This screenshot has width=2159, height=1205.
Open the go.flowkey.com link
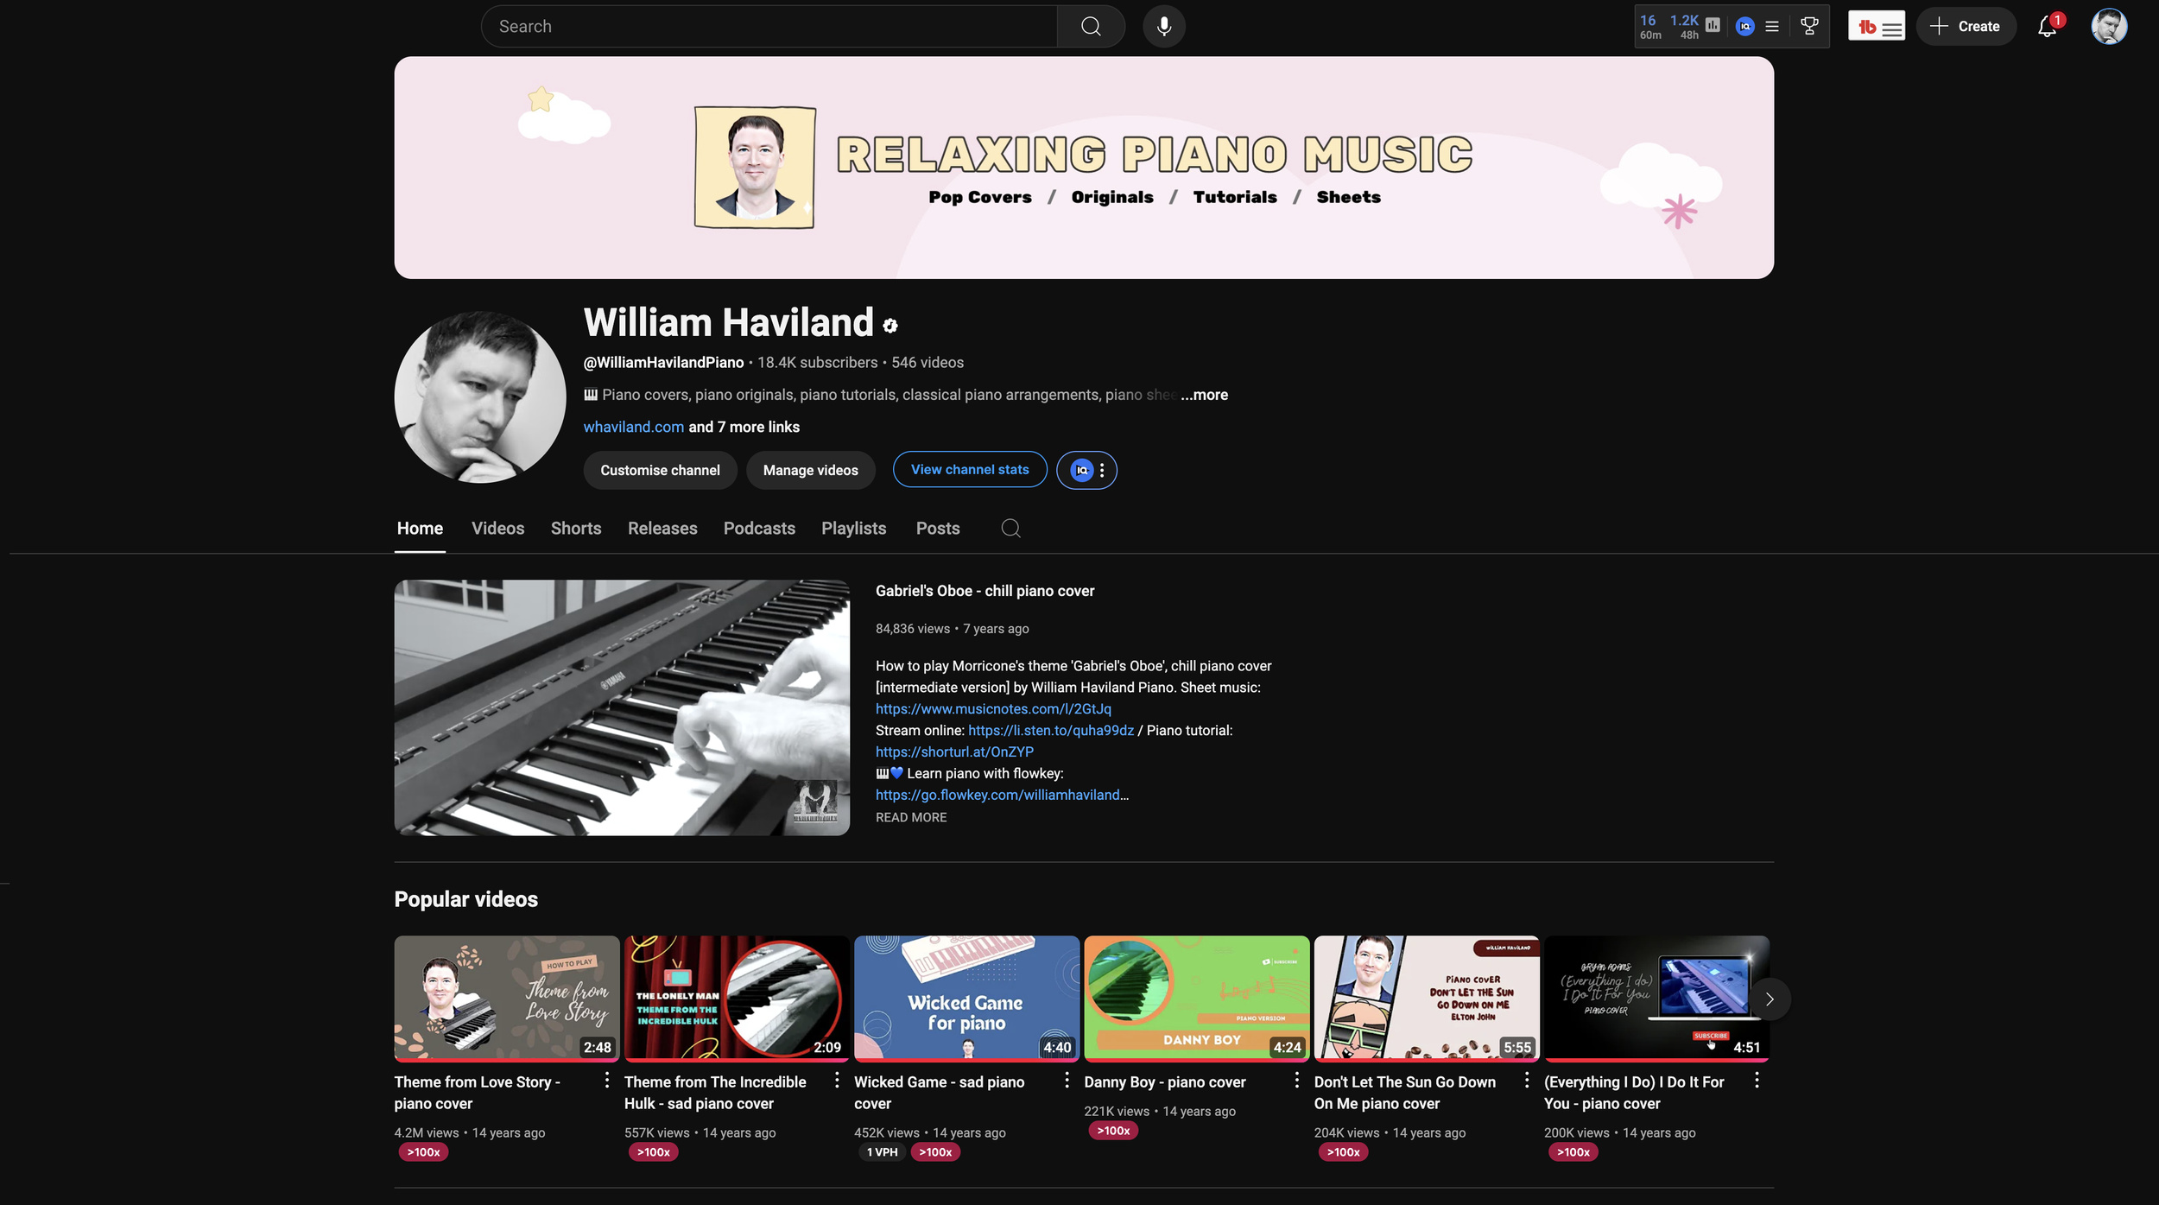coord(997,796)
